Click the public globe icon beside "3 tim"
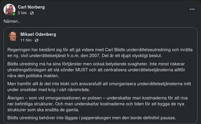Image resolution: width=201 pixels, height=124 pixels. tap(32, 13)
